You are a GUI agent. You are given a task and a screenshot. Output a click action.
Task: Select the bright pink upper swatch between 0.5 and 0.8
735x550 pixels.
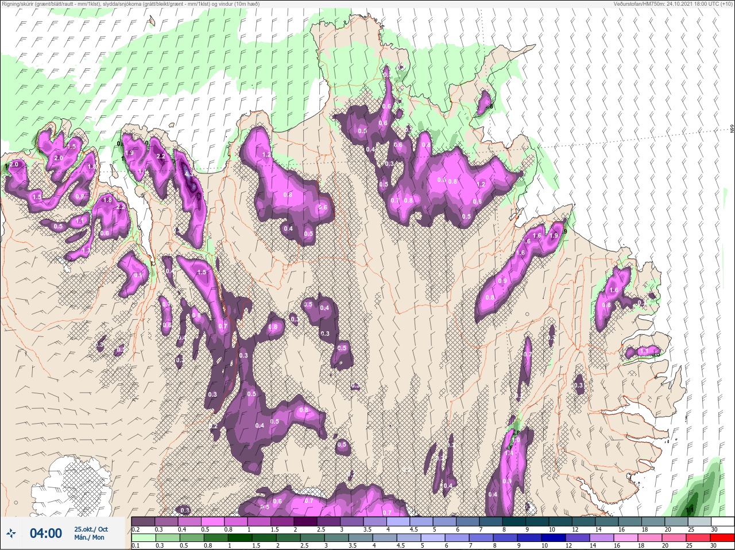pyautogui.click(x=214, y=521)
